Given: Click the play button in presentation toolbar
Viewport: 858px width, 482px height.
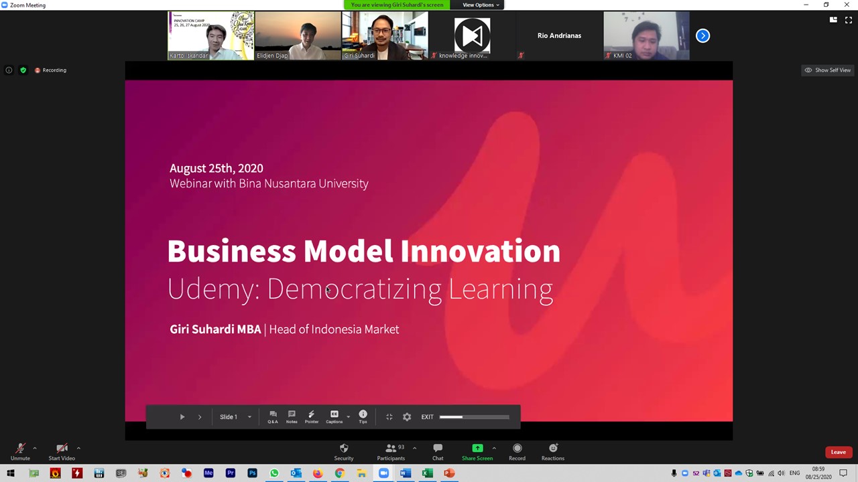Looking at the screenshot, I should 182,416.
